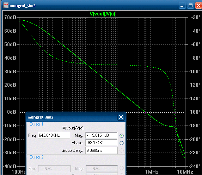Click the Cursor 2 group heading
The height and width of the screenshot is (175, 202).
(37, 157)
